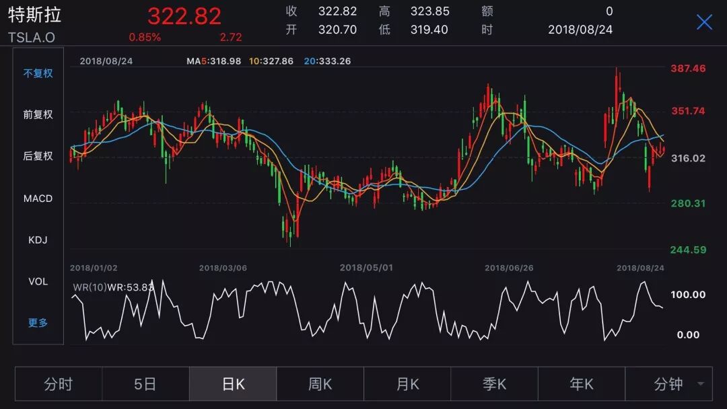Open 更多 for more indicators
The width and height of the screenshot is (727, 409).
38,322
